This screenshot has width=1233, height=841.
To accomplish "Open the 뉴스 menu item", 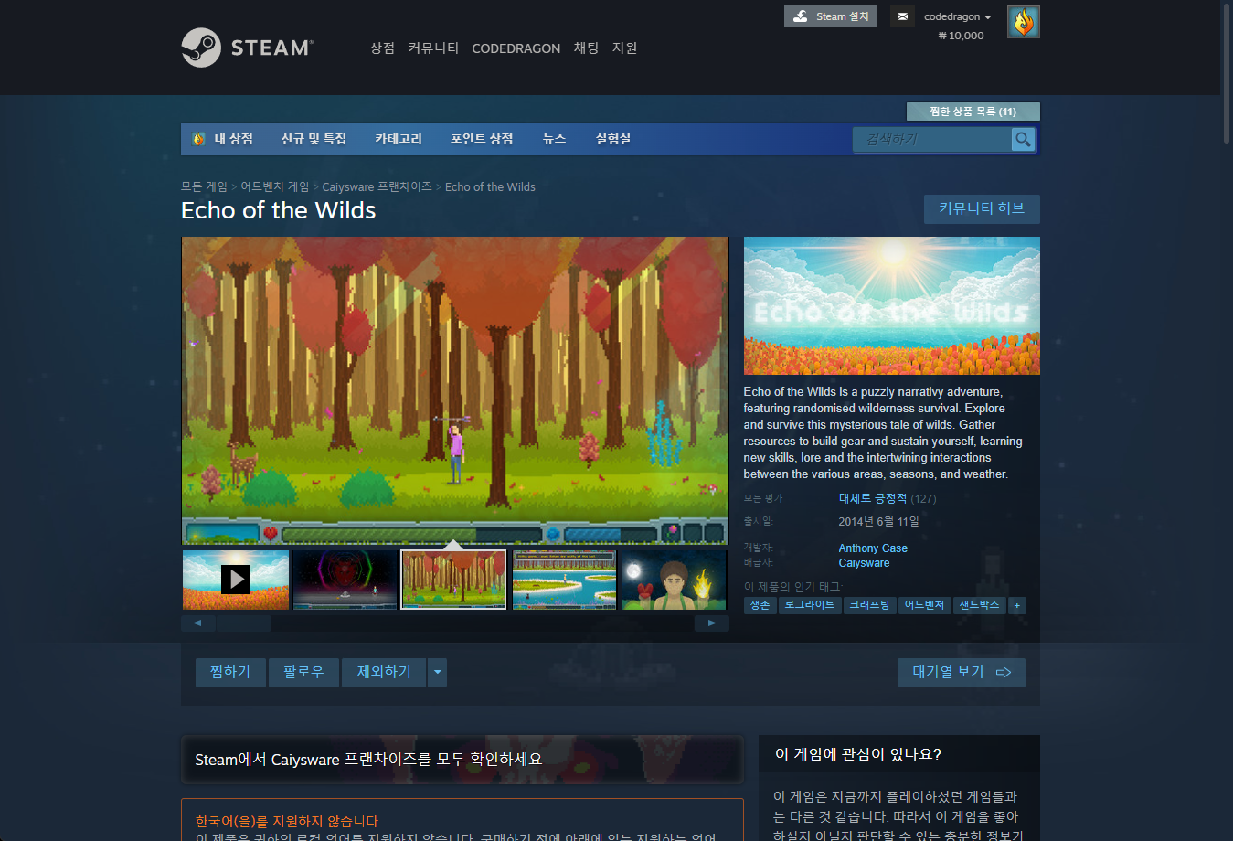I will tap(555, 139).
